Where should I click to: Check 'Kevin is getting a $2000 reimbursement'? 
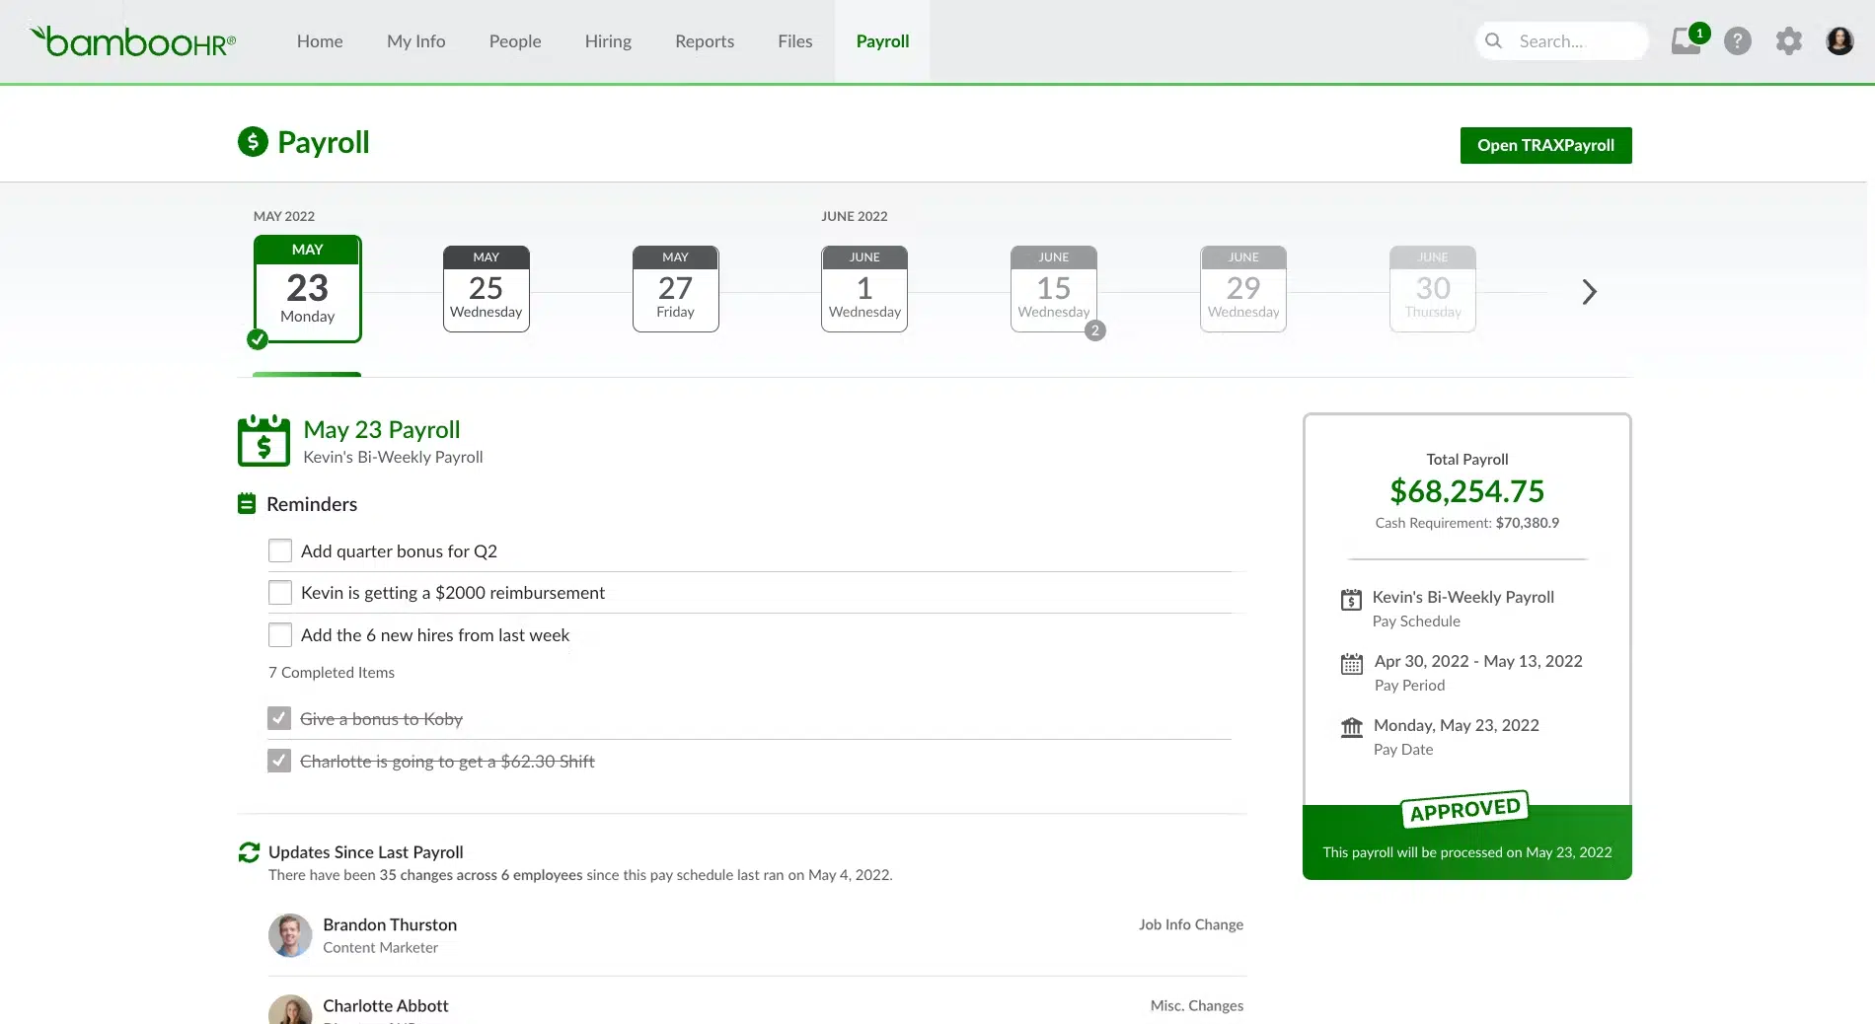pyautogui.click(x=280, y=592)
